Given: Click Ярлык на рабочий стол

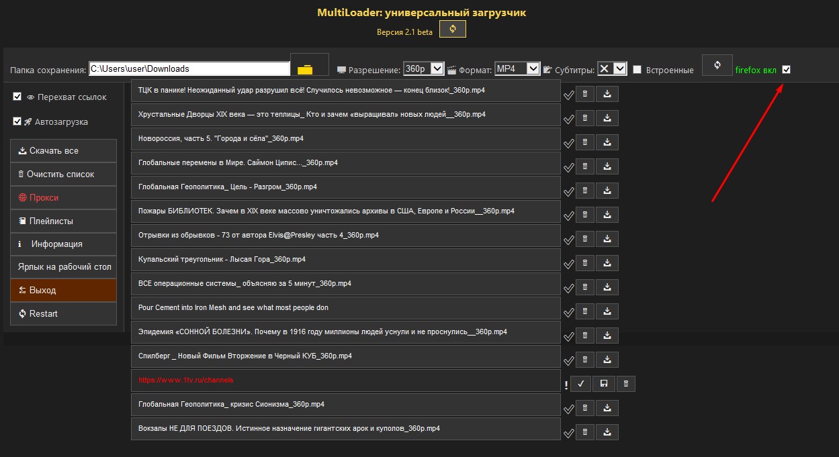Looking at the screenshot, I should (64, 267).
